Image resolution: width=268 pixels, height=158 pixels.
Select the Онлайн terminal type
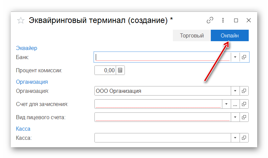tap(229, 35)
